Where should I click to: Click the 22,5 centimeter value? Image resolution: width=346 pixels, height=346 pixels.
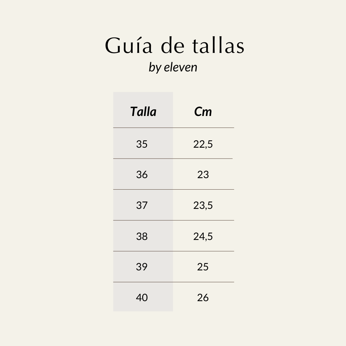point(203,144)
